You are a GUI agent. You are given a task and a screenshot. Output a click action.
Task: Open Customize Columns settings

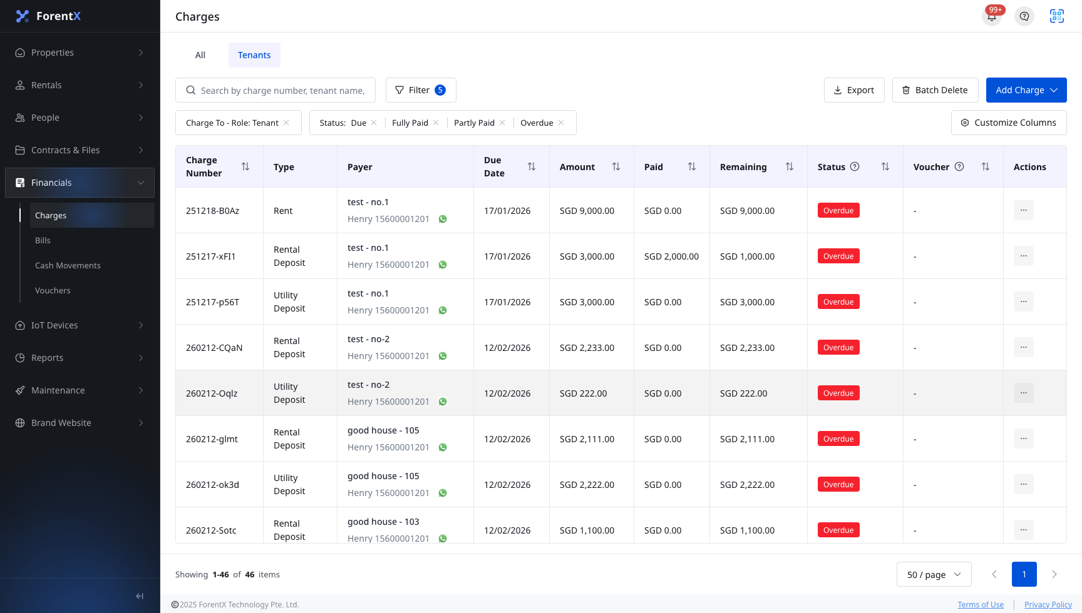(x=1009, y=123)
